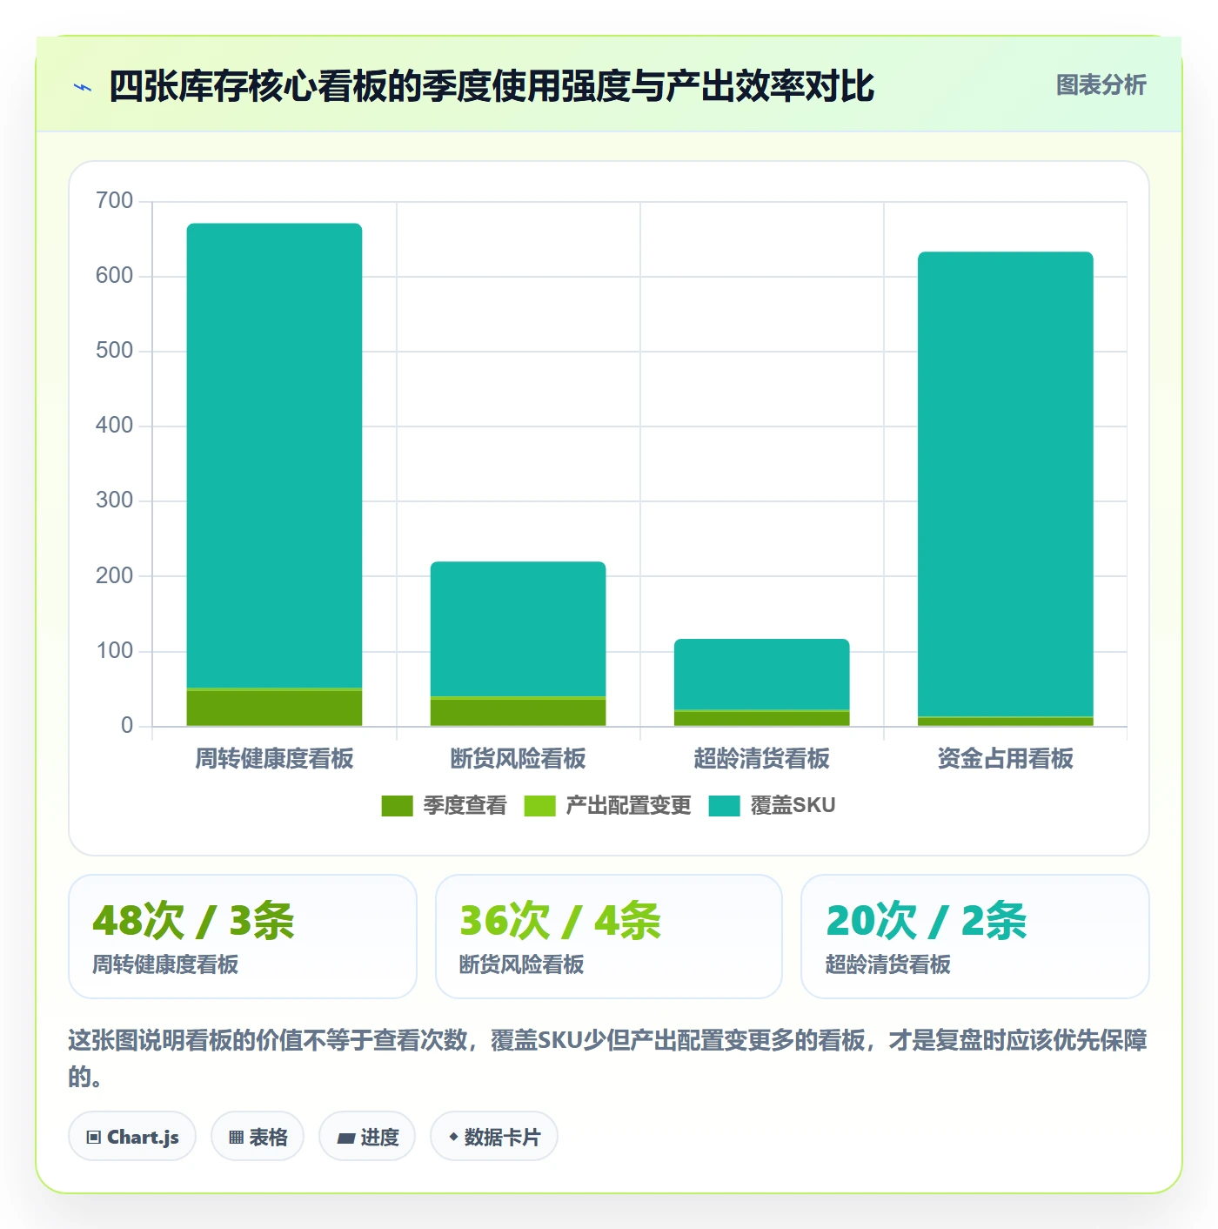
Task: Toggle the 产出配置变更 legend color swatch
Action: click(539, 806)
